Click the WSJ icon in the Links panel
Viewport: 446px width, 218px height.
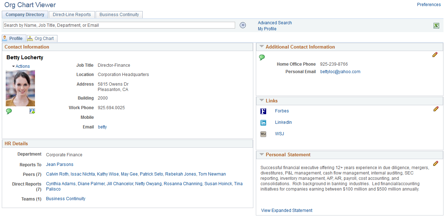(263, 134)
